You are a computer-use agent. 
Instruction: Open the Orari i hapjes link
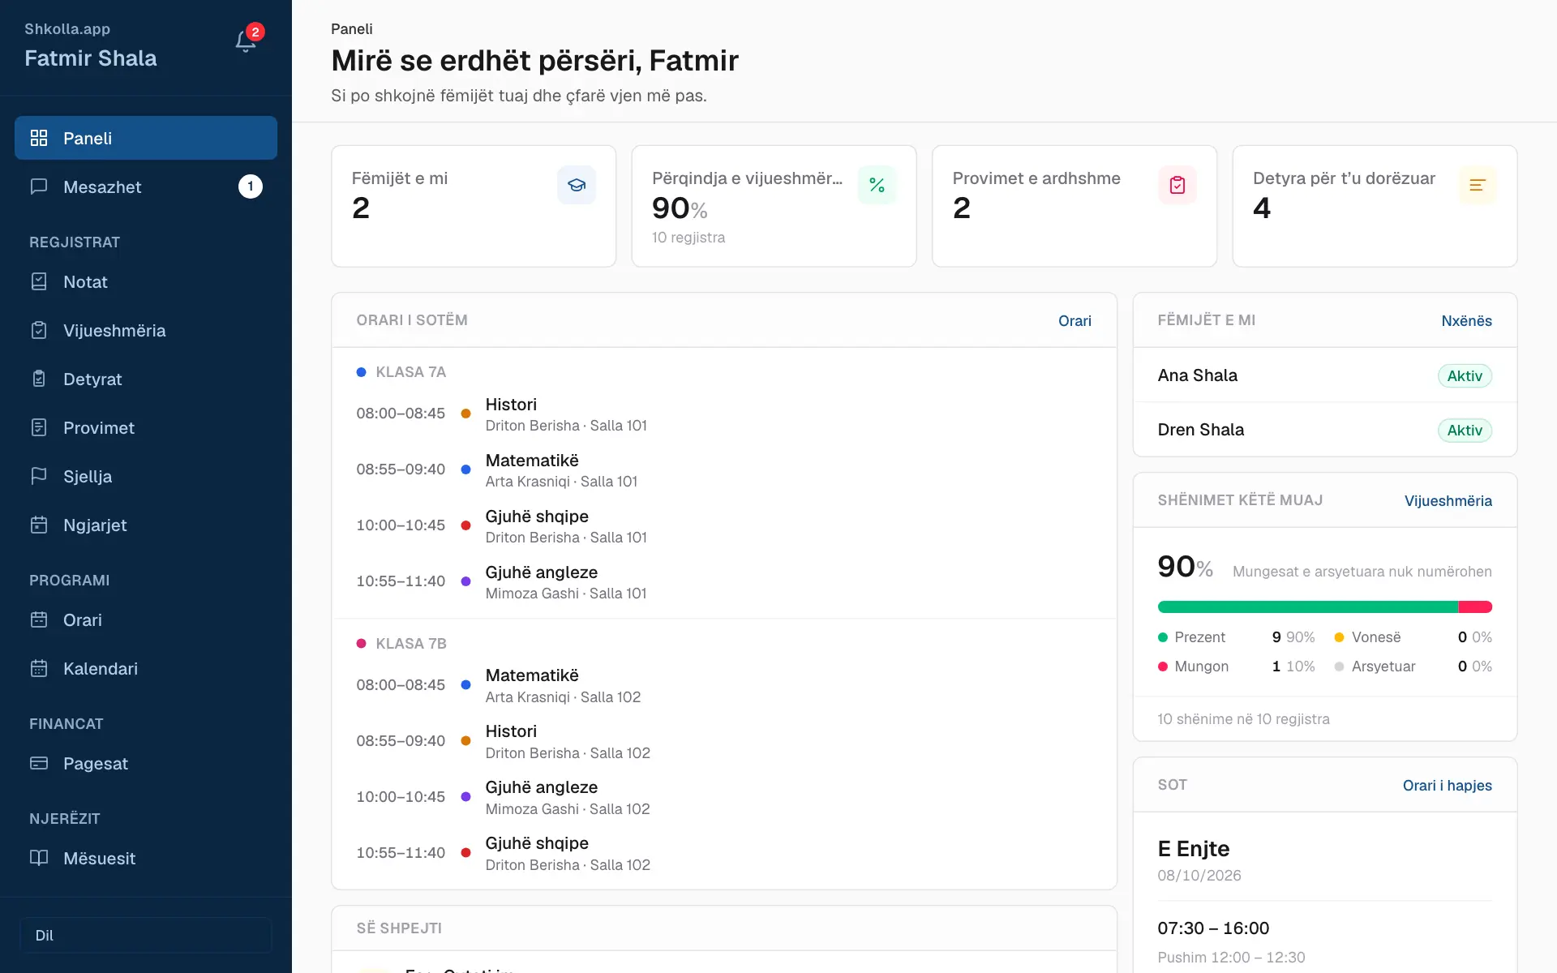pyautogui.click(x=1448, y=786)
